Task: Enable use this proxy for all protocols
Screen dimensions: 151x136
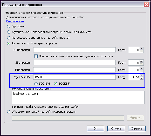Action: (36, 56)
